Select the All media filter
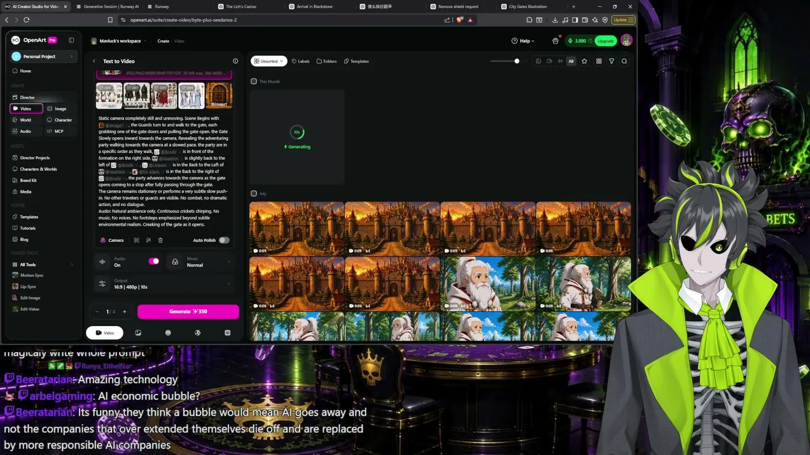The height and width of the screenshot is (455, 810). [571, 61]
